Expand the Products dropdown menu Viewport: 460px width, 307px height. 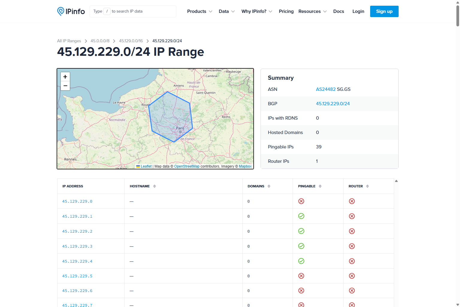(199, 11)
